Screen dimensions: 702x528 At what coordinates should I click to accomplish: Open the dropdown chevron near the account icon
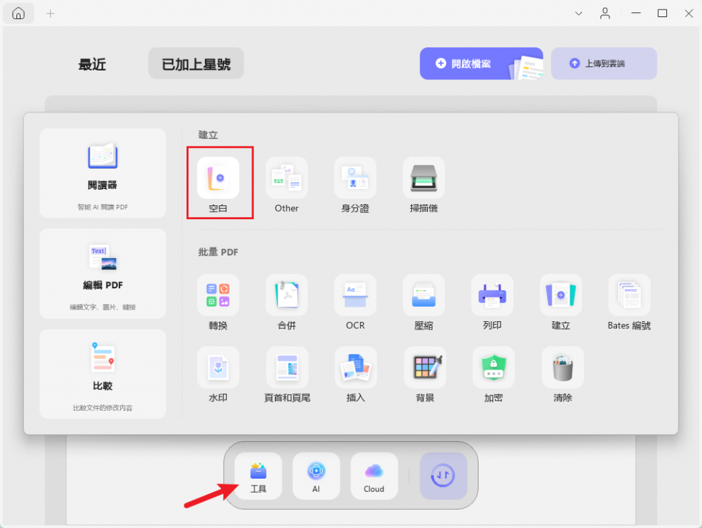[578, 13]
